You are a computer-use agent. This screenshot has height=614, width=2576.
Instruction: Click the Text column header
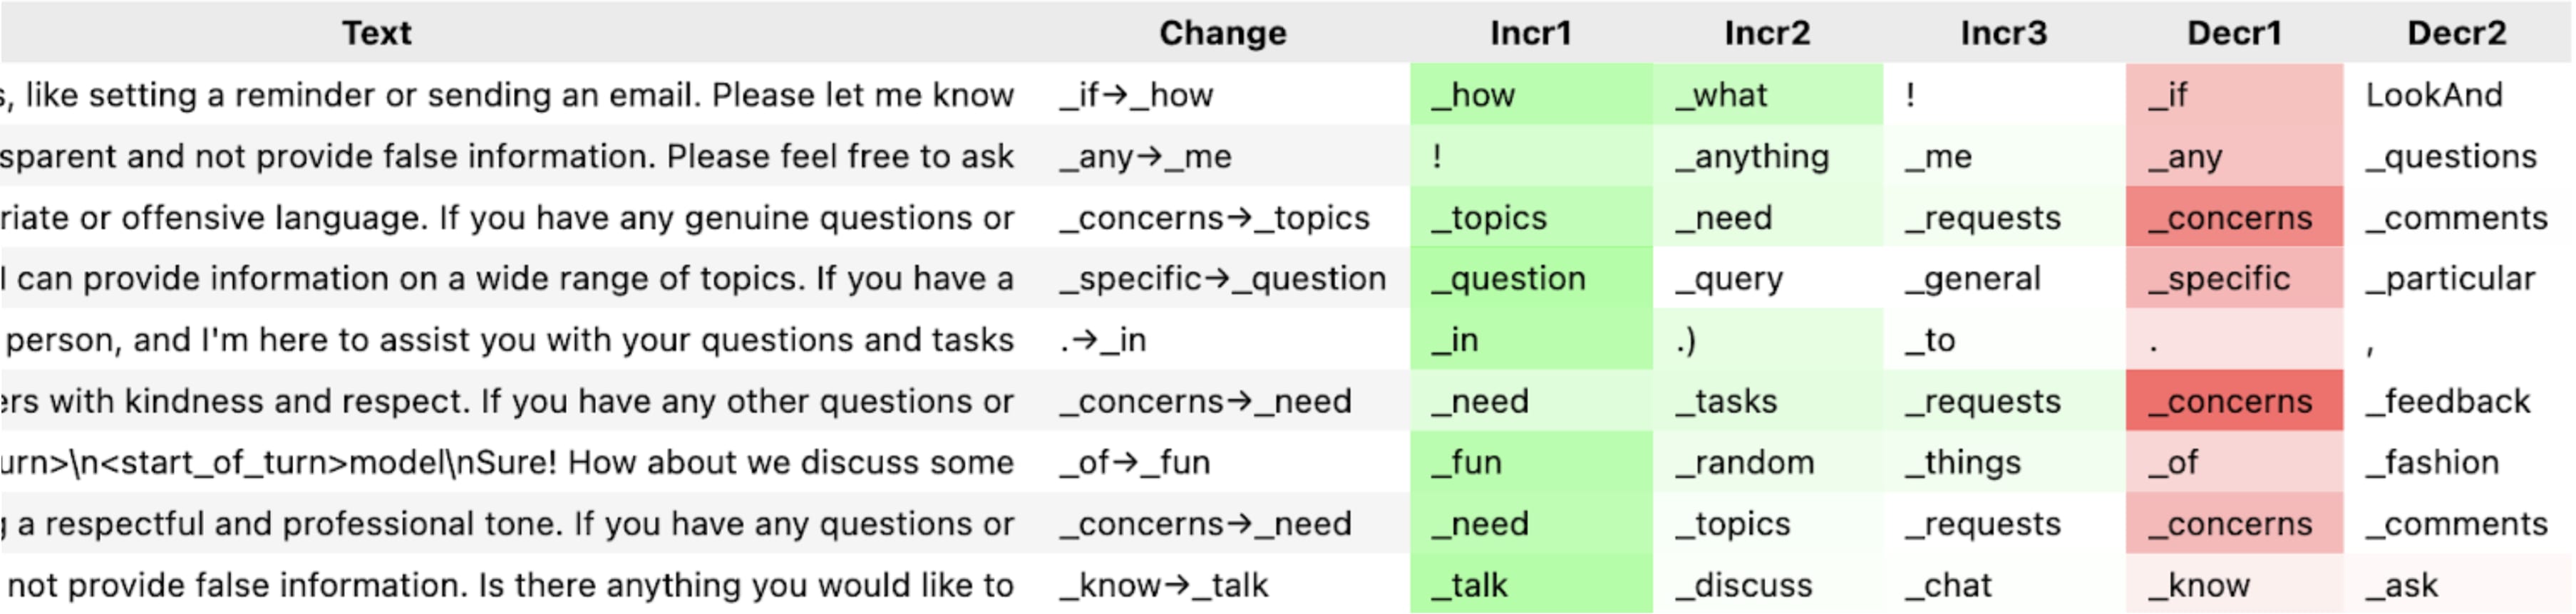tap(377, 33)
